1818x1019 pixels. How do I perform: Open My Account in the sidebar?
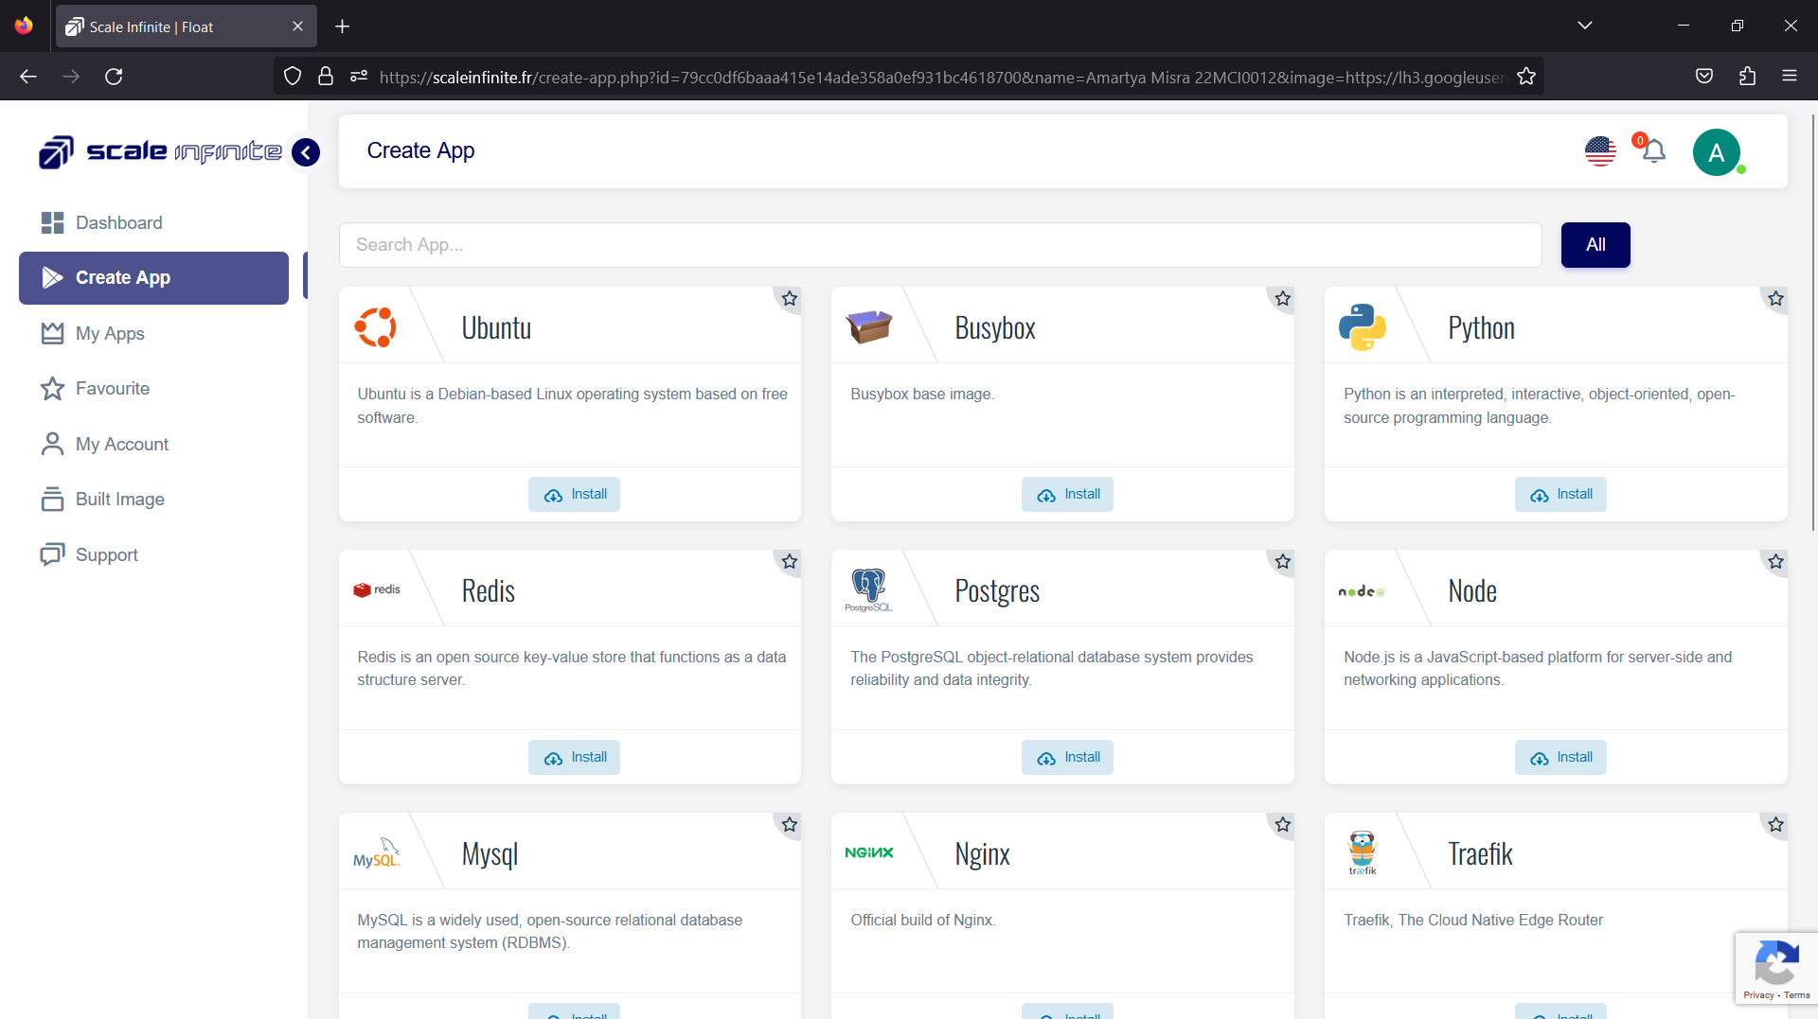tap(153, 444)
